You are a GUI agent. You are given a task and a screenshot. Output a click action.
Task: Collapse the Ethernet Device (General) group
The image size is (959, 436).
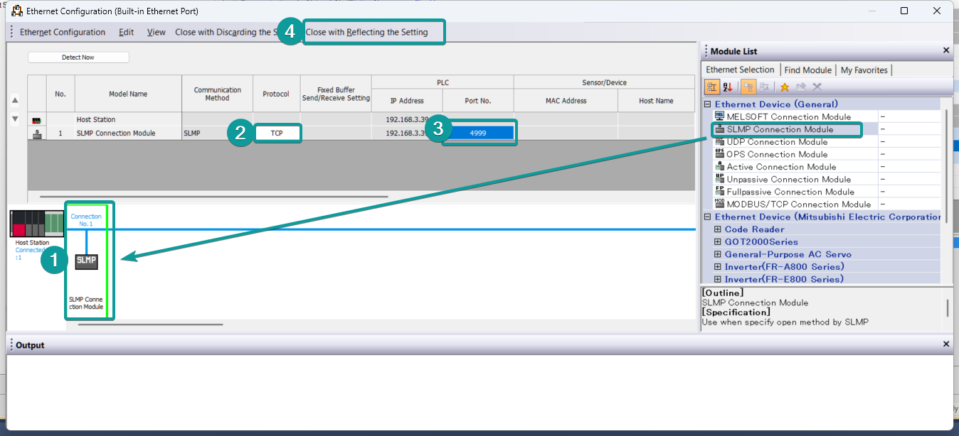[708, 104]
